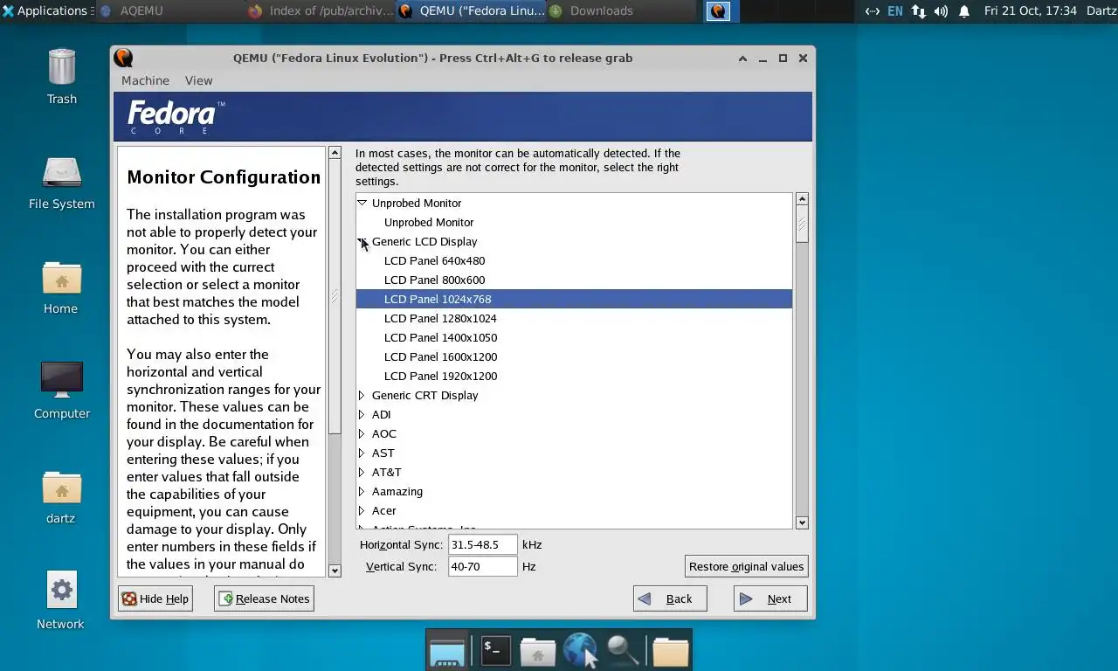Click Restore original values button
Screen dimensions: 1118x671
(x=746, y=566)
